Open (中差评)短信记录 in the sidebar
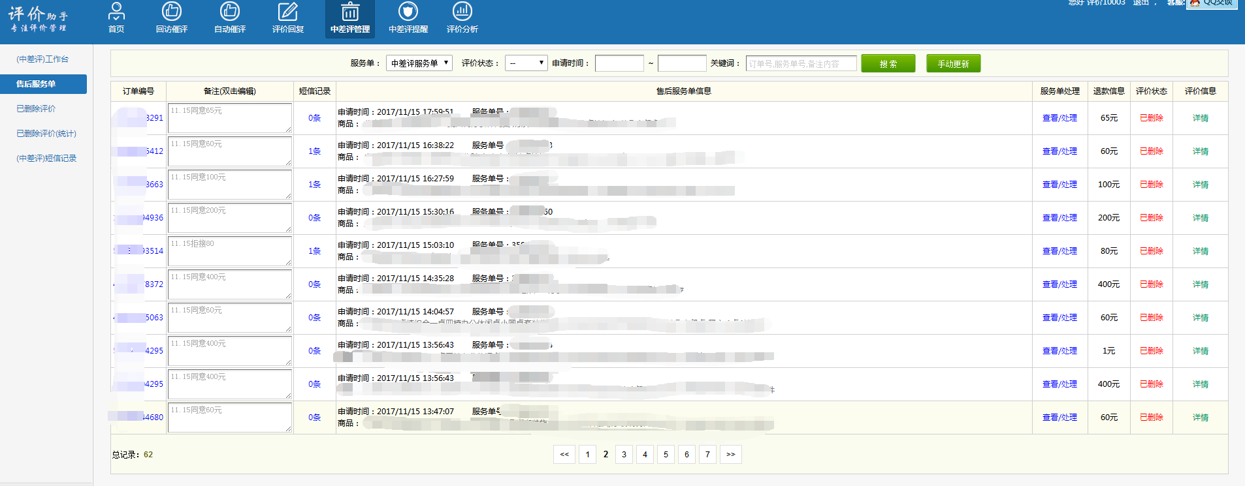1245x486 pixels. (46, 158)
